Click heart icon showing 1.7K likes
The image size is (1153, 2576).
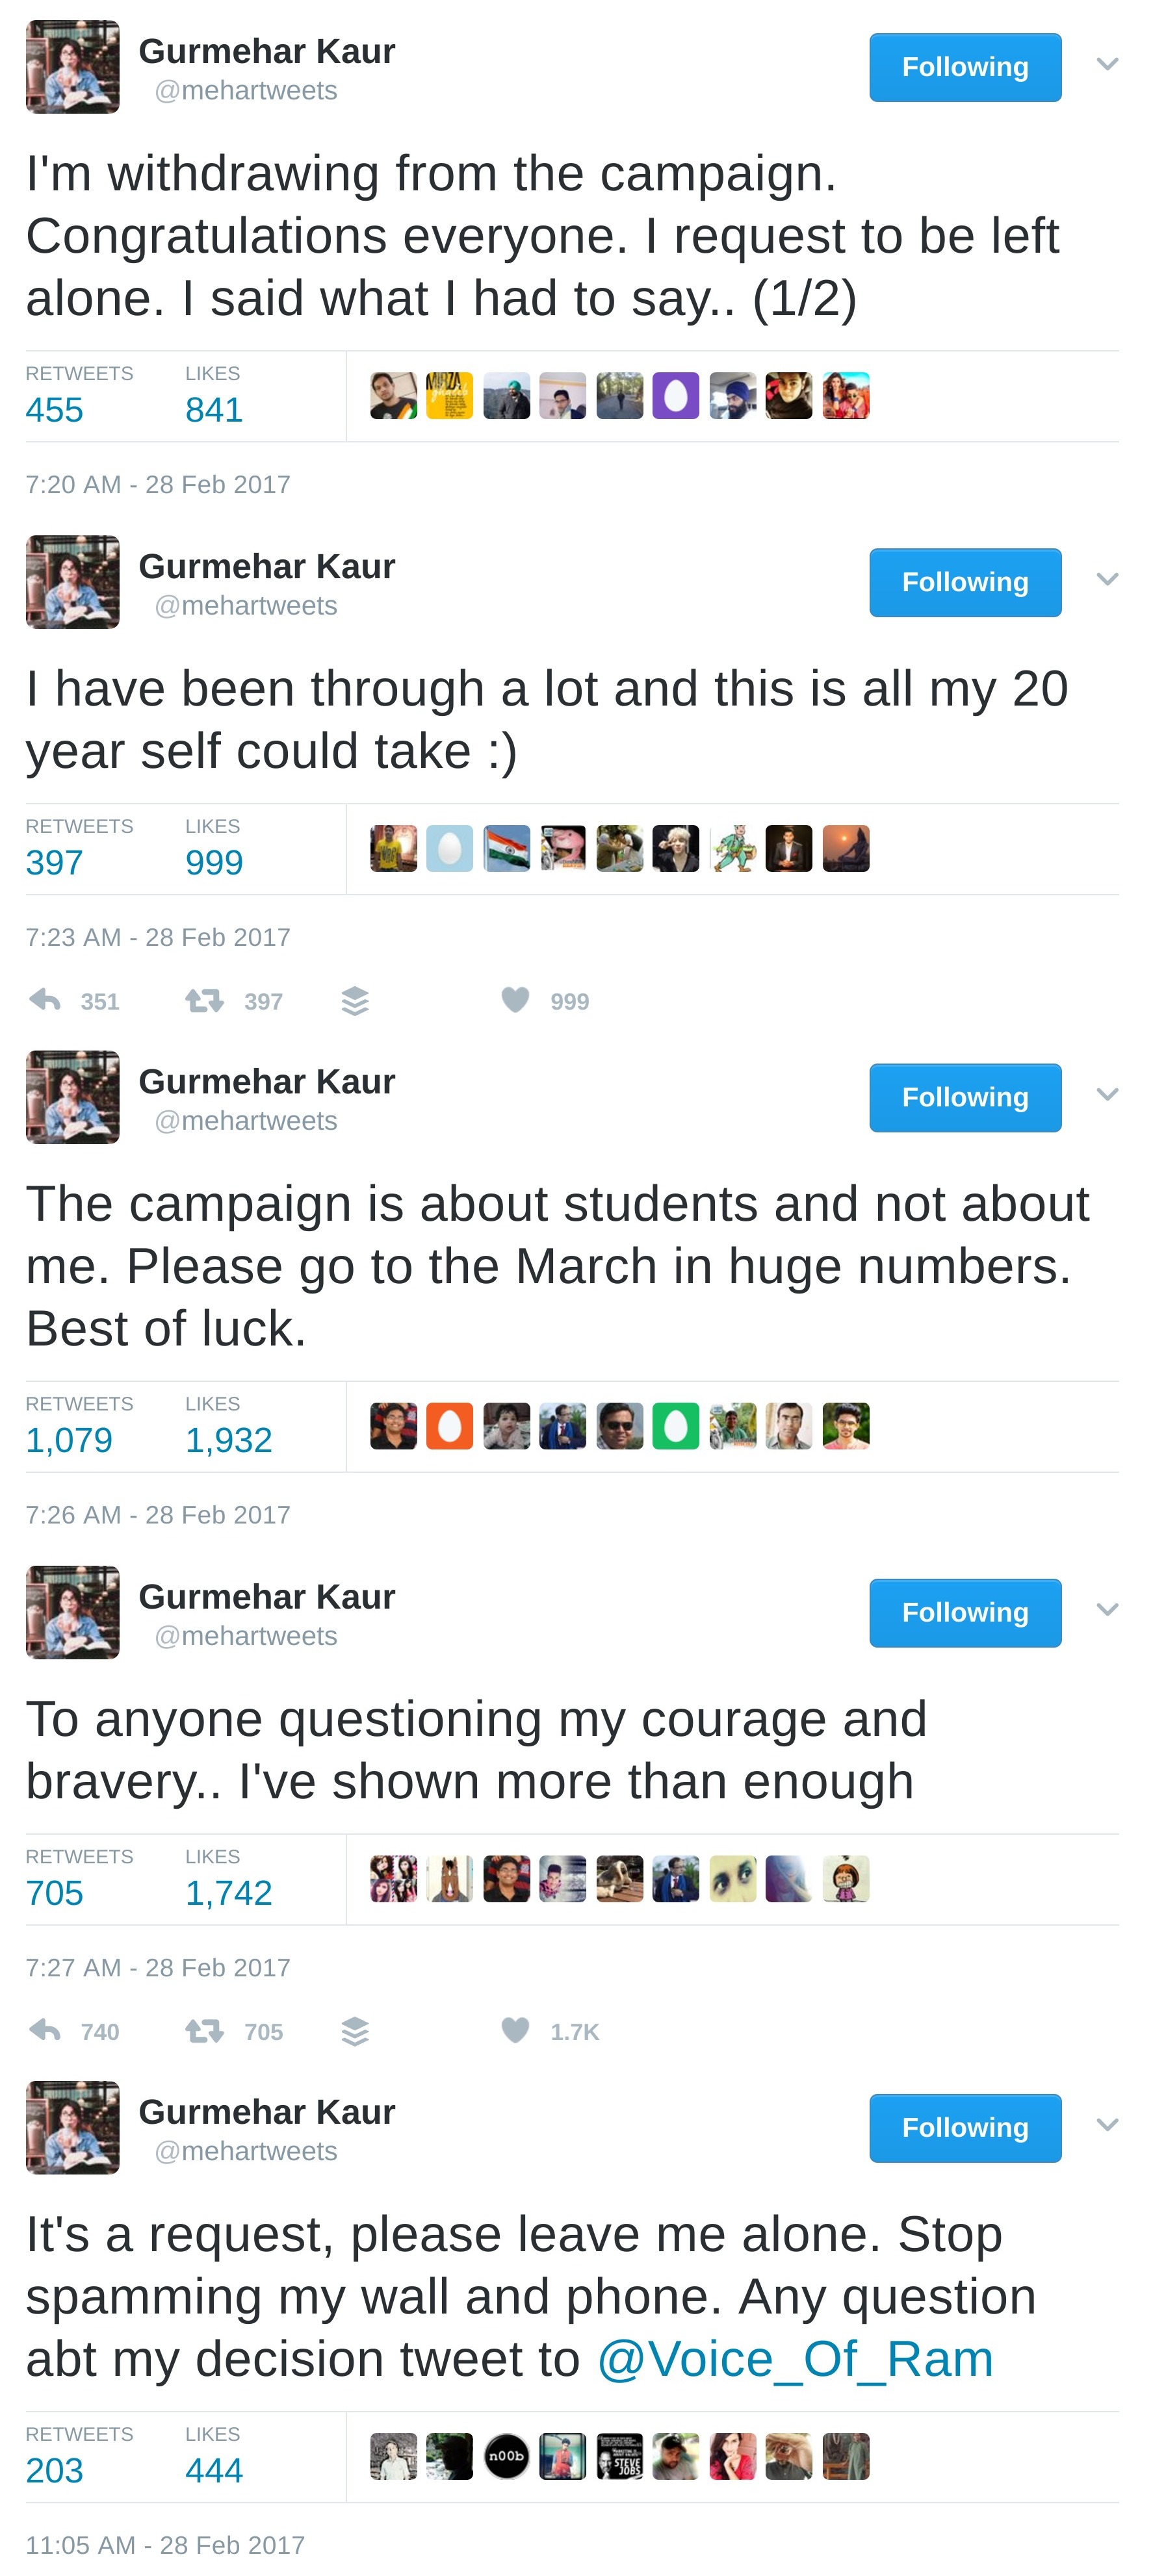515,2029
